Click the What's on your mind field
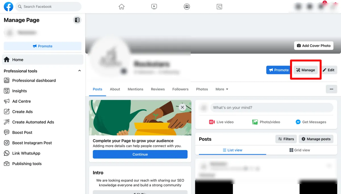 (x=271, y=107)
